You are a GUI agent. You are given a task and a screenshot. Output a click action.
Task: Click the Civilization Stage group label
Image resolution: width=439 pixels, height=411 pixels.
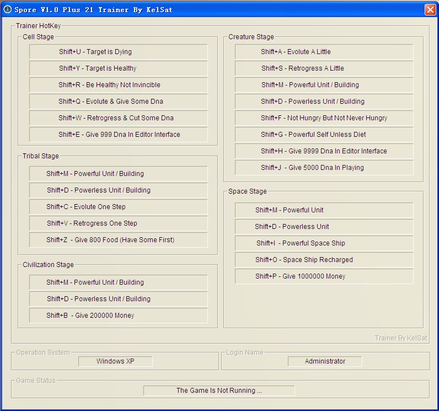48,265
